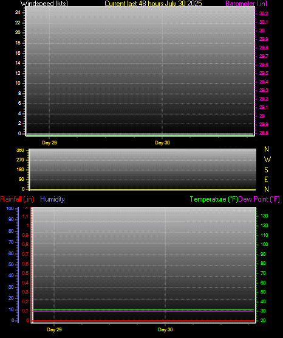Image resolution: width=283 pixels, height=338 pixels.
Task: Select the Day 29 label under windspeed chart
Action: pos(49,143)
